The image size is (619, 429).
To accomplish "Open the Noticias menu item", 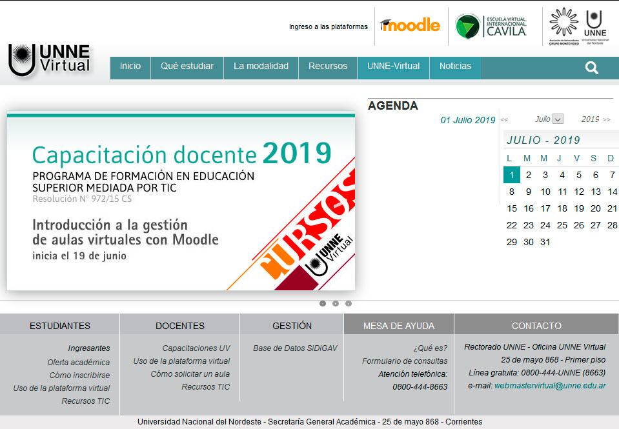I will (x=455, y=66).
